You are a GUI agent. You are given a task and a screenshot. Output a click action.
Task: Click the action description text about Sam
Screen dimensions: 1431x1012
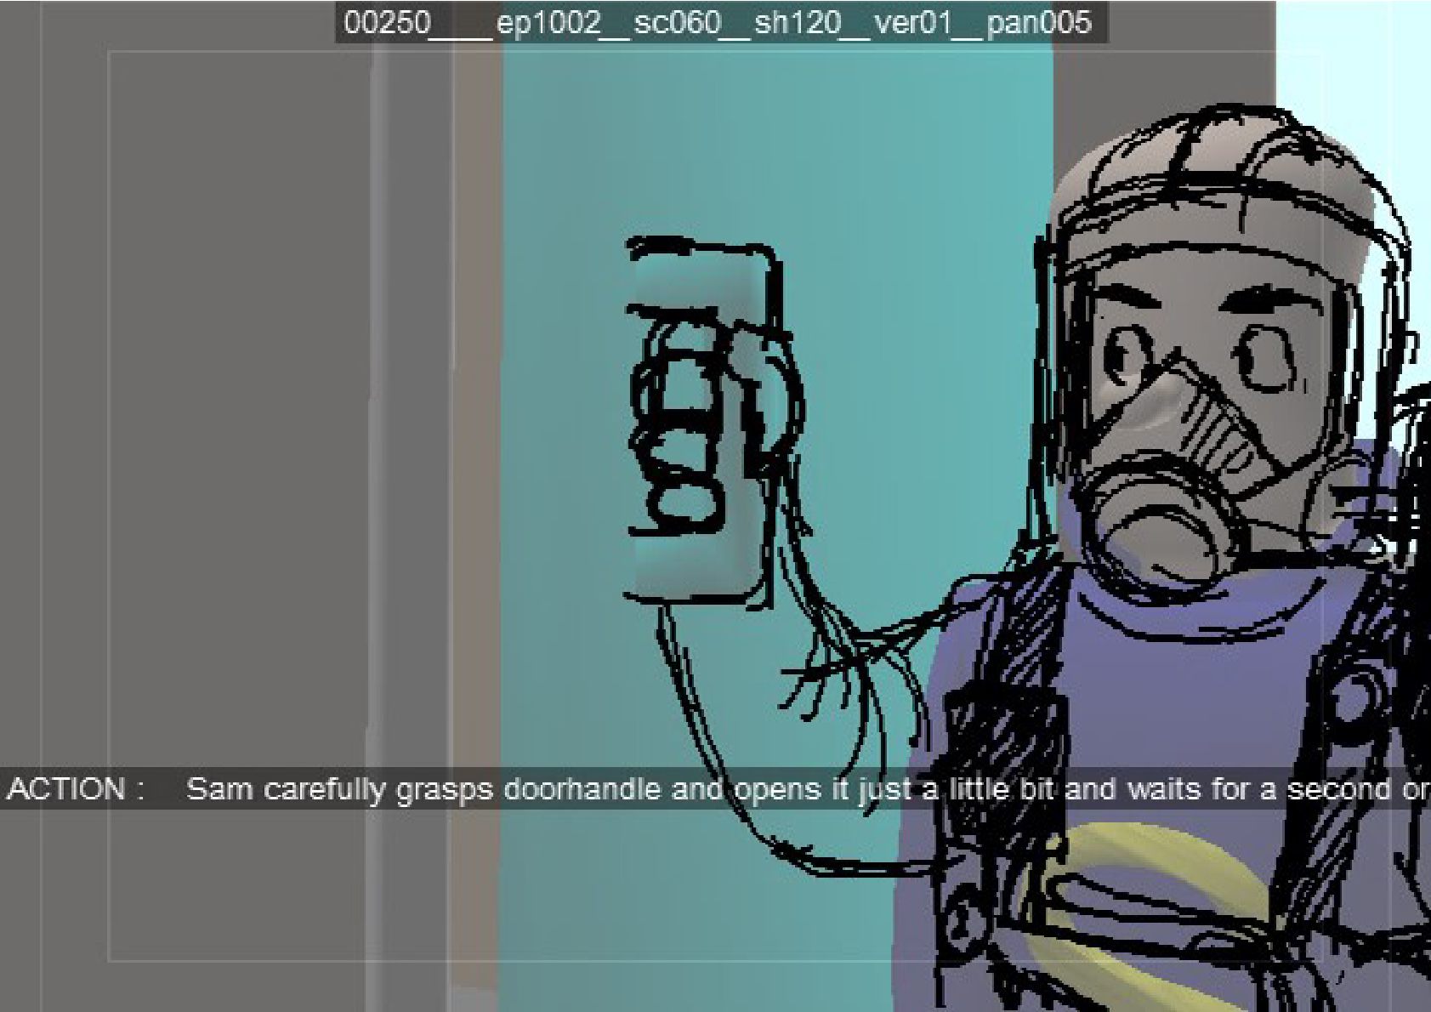coord(808,789)
